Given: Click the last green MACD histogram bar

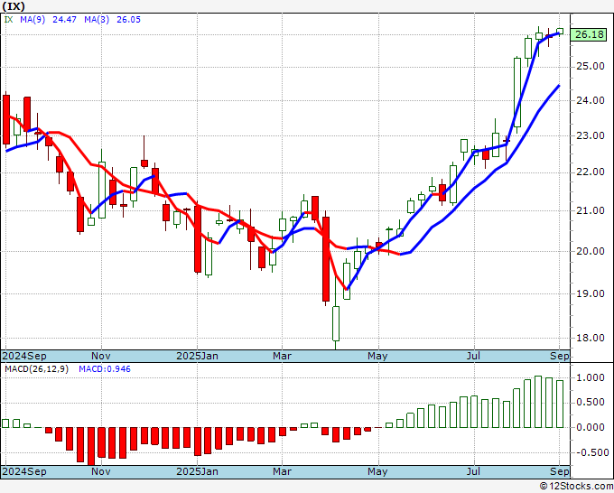Looking at the screenshot, I should click(x=560, y=404).
